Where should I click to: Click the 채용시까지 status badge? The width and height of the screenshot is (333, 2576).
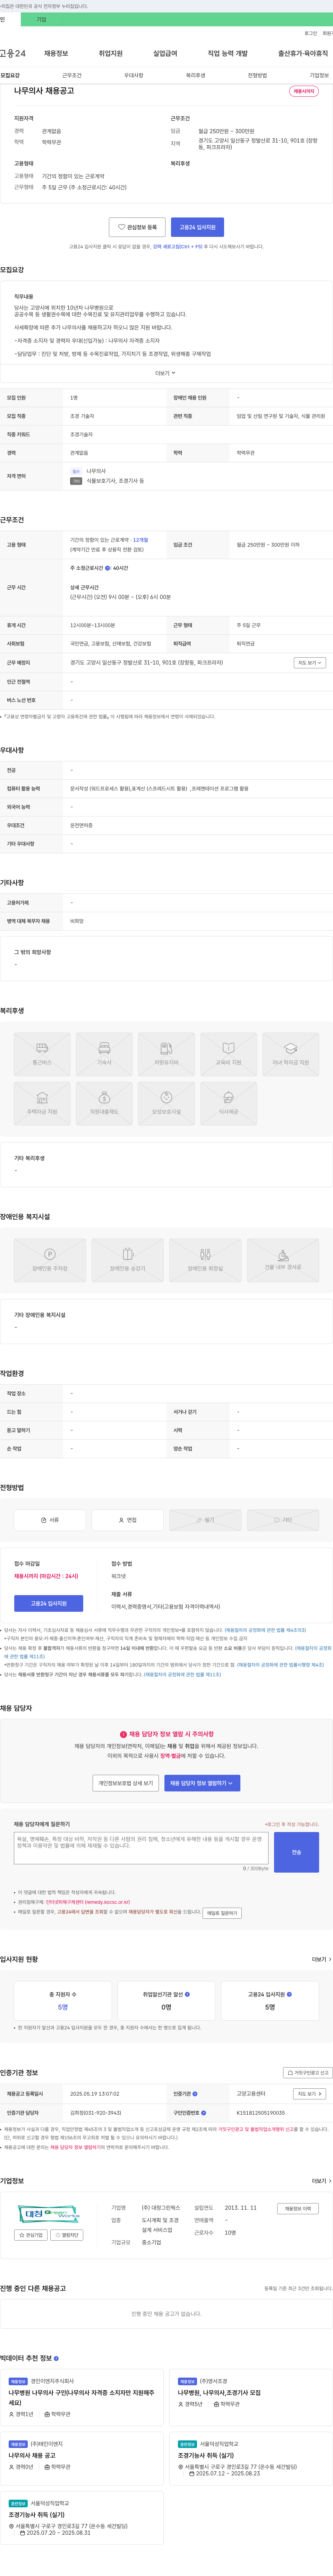304,91
